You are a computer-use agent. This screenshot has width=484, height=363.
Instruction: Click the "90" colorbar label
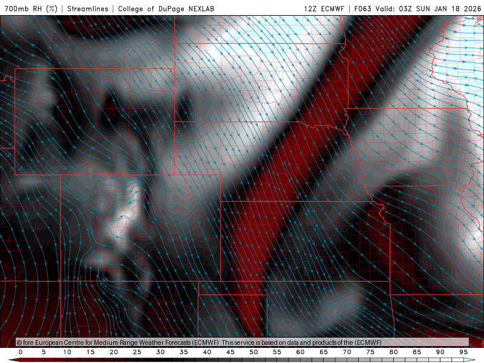pos(440,352)
